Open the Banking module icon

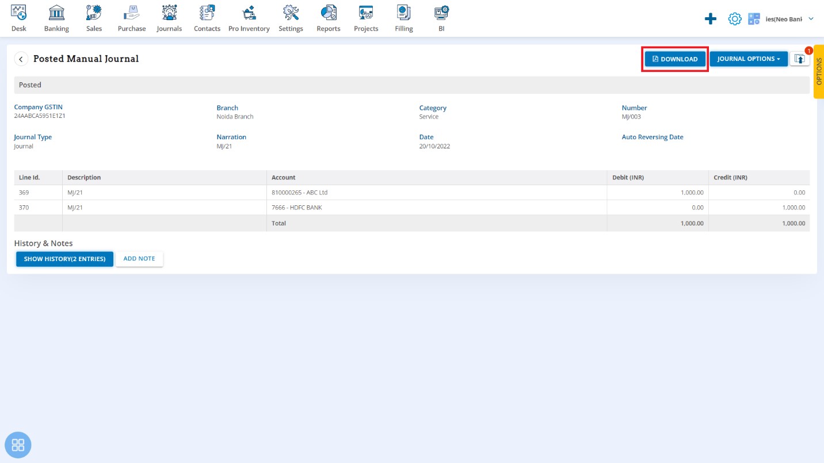[x=56, y=12]
